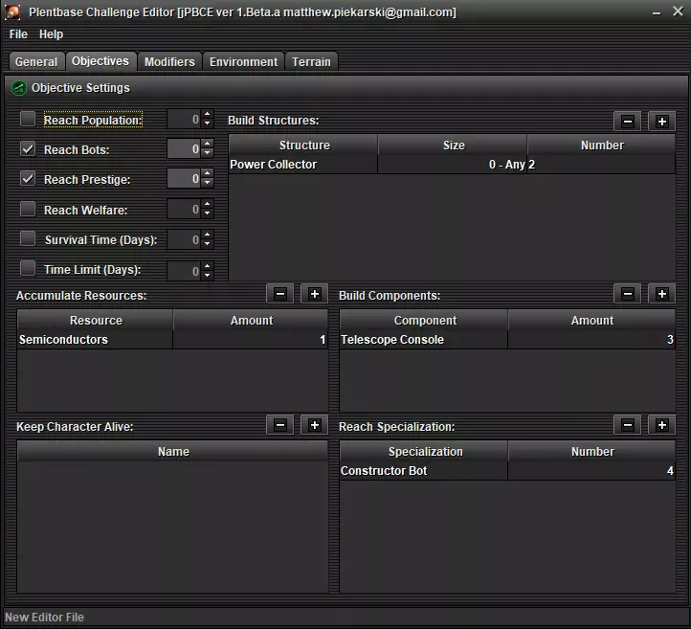Click the Reach Bots number field

[x=184, y=149]
